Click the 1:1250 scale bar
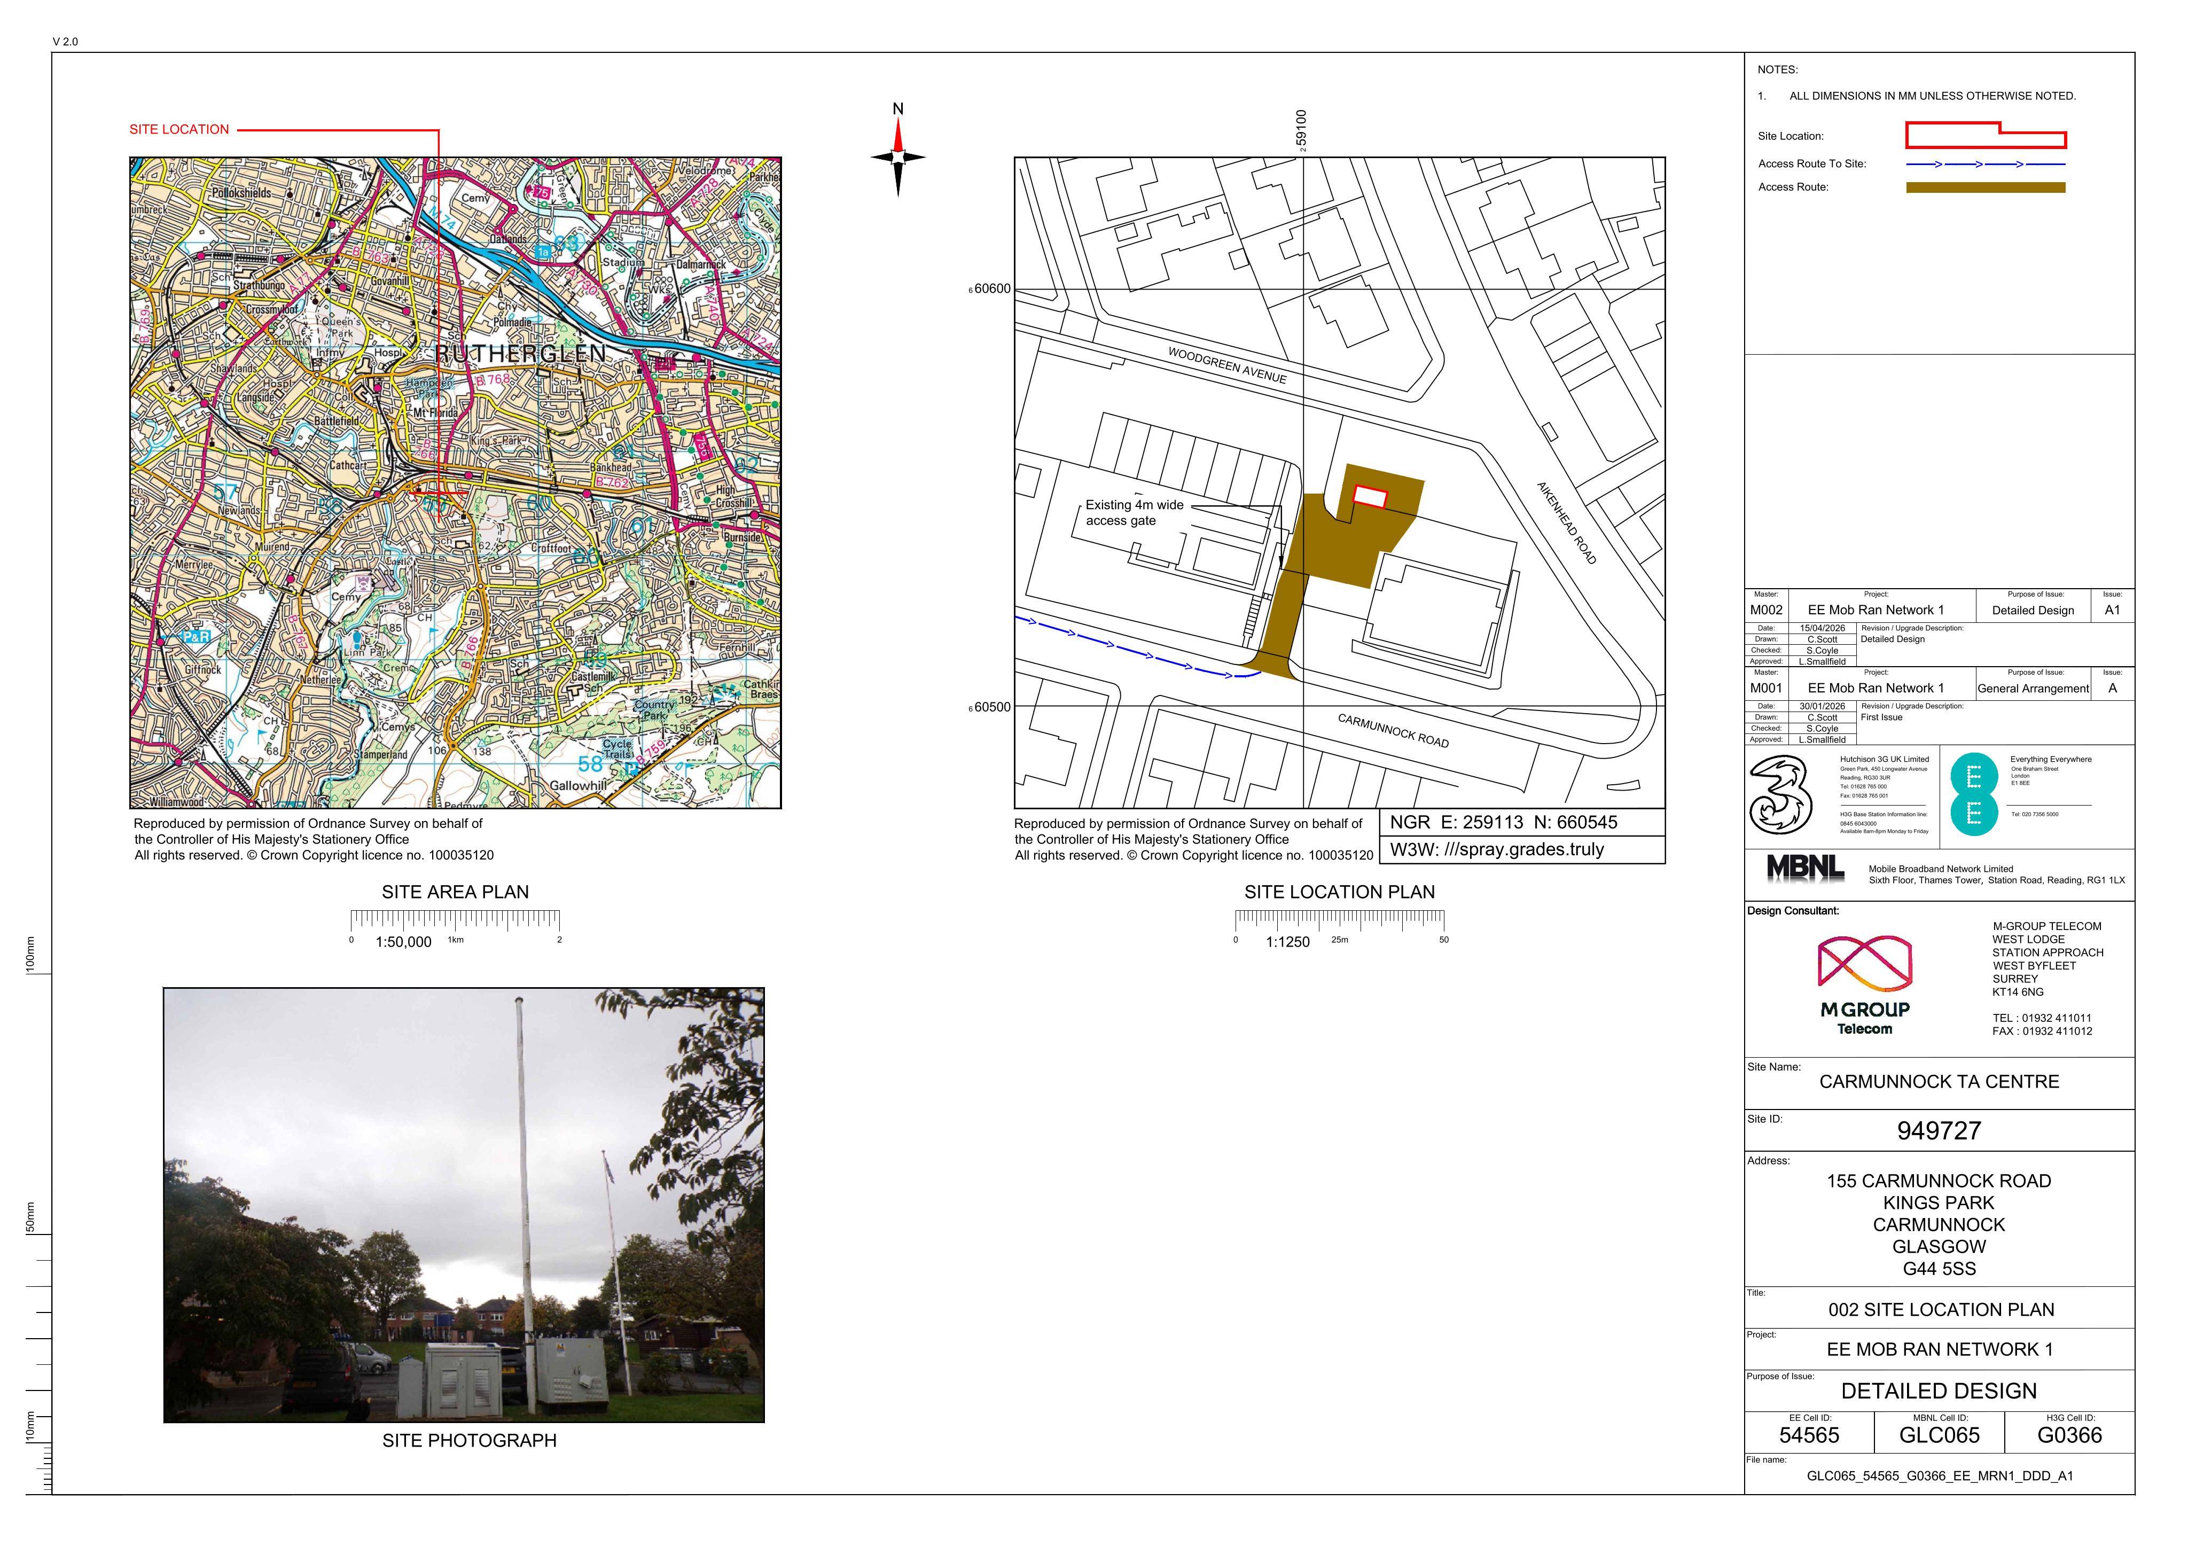Viewport: 2188px width, 1547px height. click(x=1340, y=928)
